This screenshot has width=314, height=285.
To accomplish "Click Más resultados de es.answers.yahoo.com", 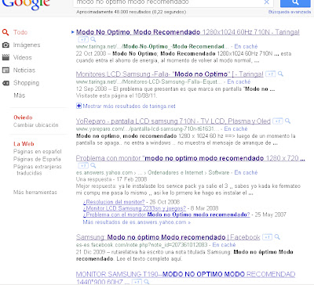I will pyautogui.click(x=137, y=222).
